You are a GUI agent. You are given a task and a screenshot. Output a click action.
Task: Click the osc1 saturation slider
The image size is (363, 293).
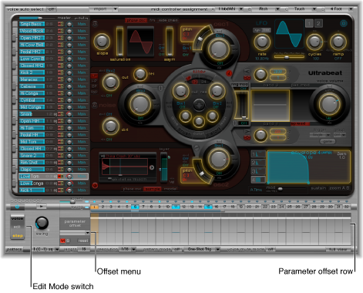coord(119,42)
